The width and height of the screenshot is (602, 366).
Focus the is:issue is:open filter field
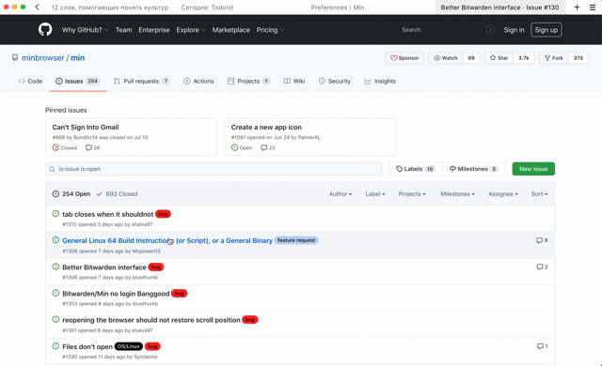click(214, 169)
